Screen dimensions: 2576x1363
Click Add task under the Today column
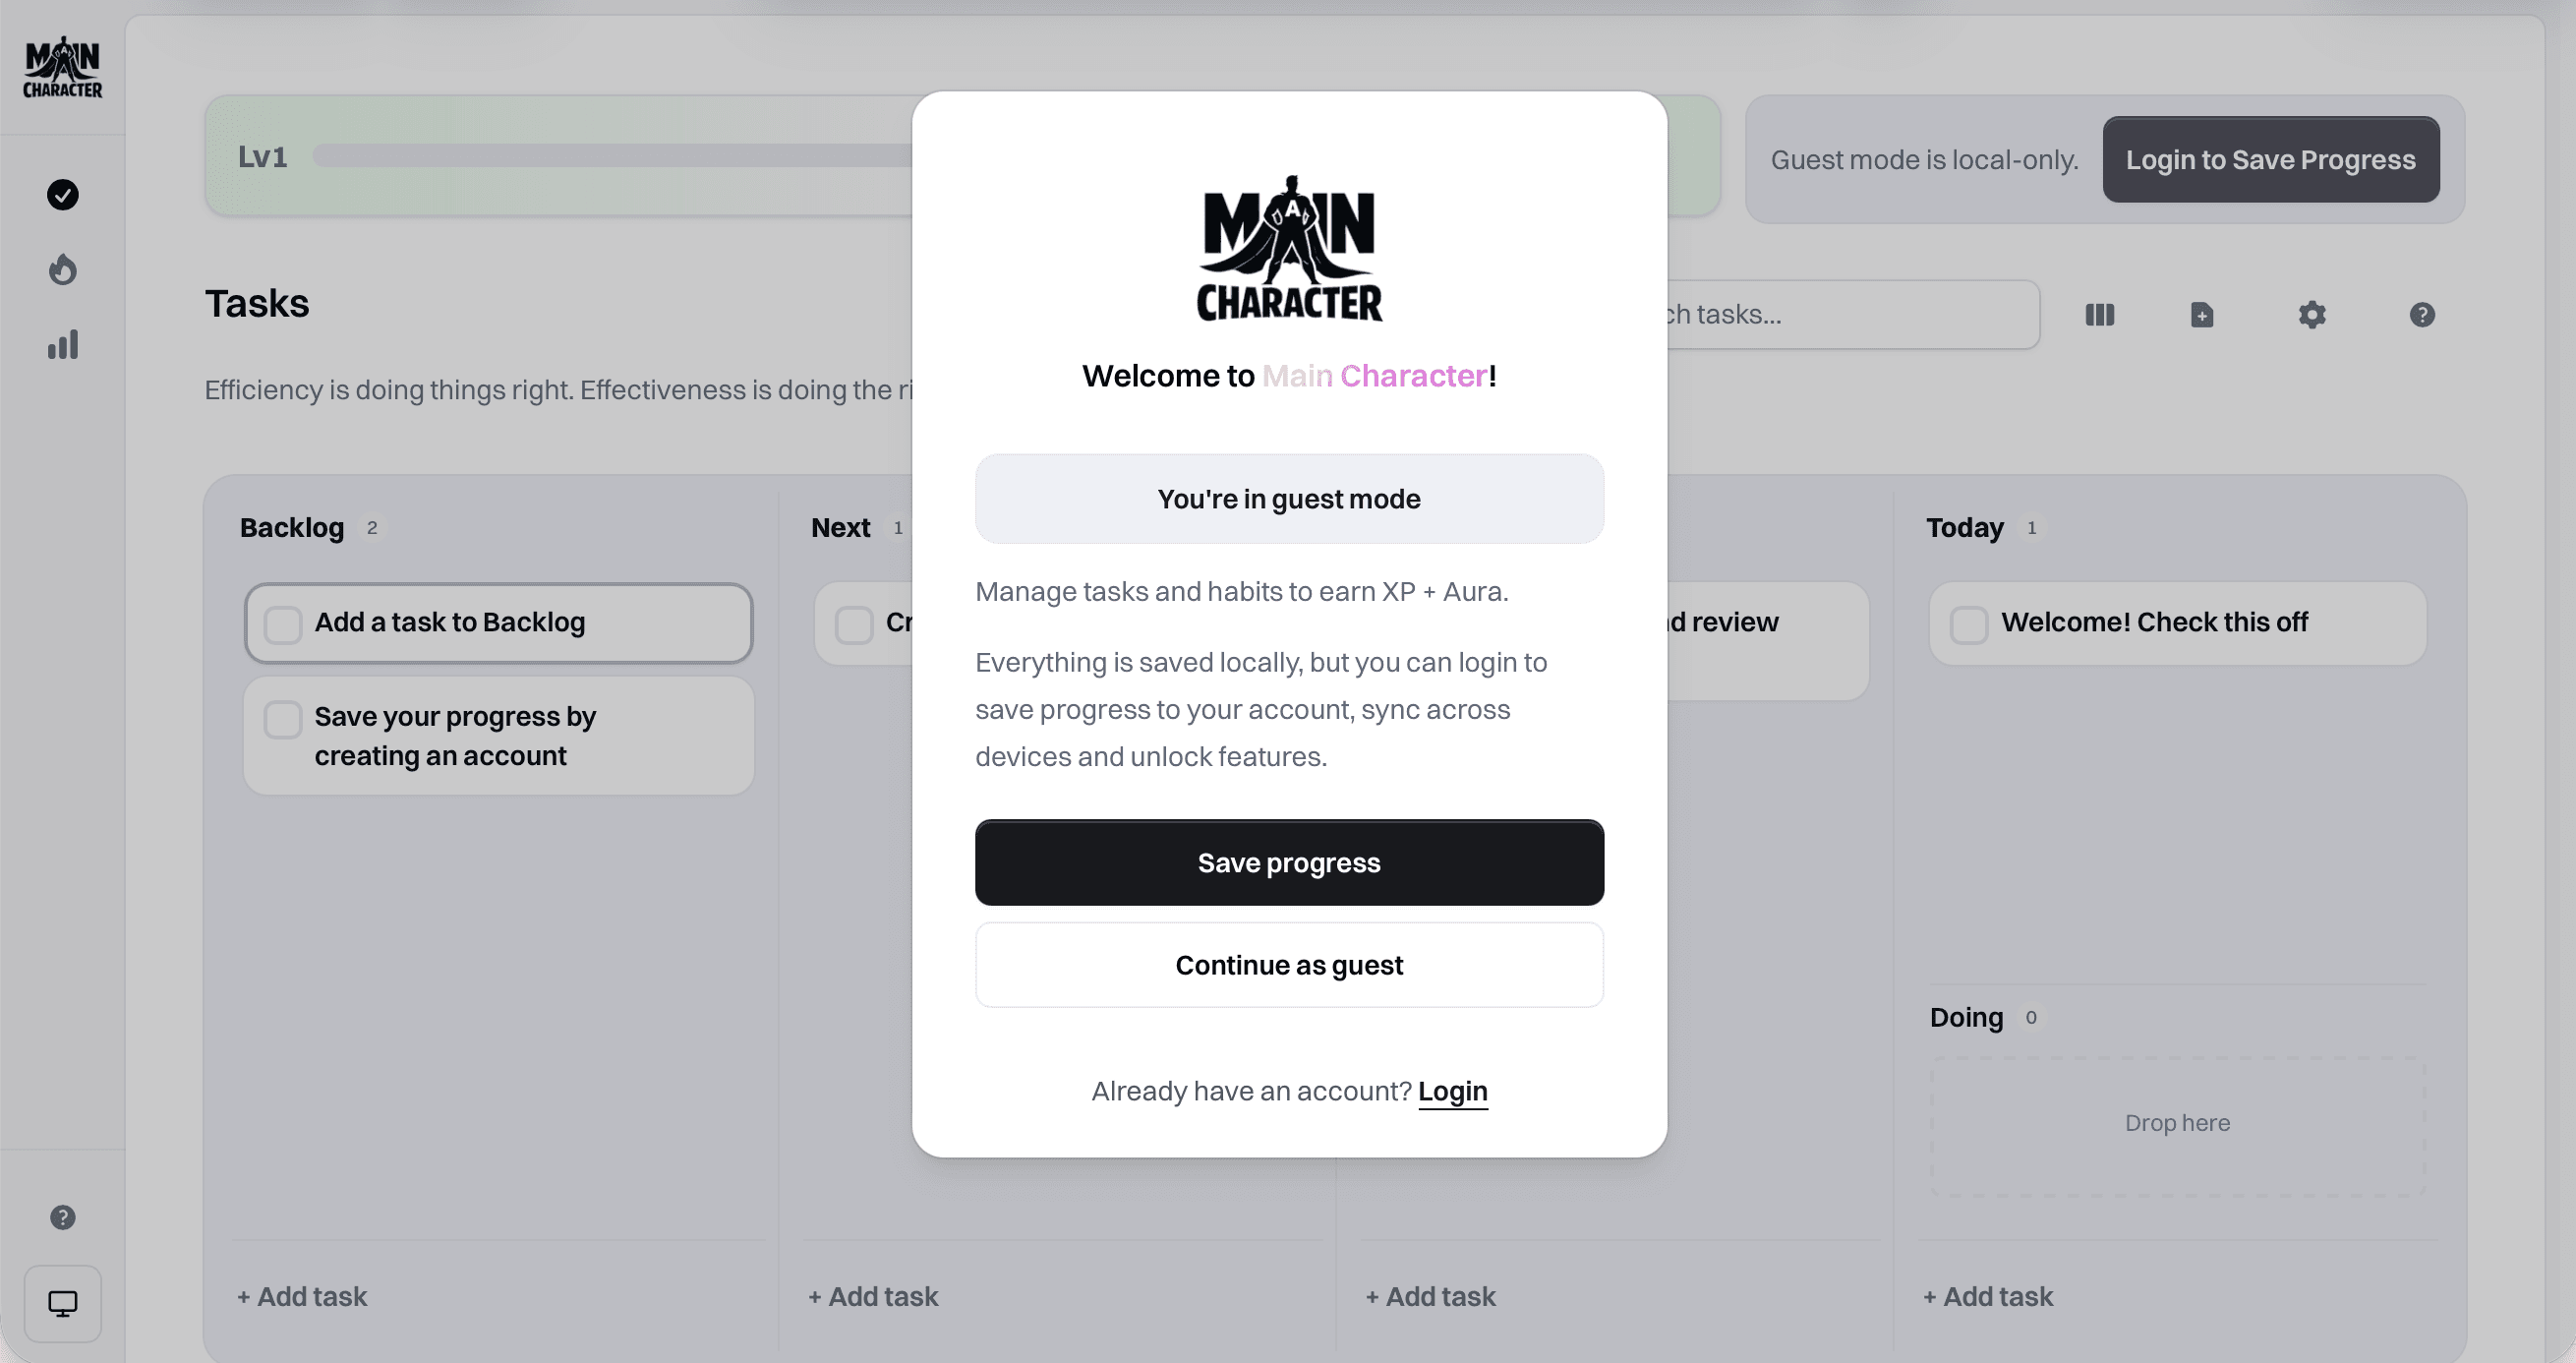(1989, 1295)
